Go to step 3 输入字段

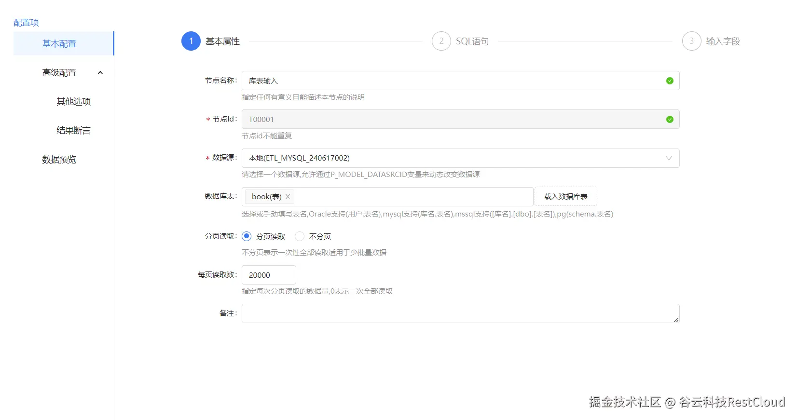[711, 41]
